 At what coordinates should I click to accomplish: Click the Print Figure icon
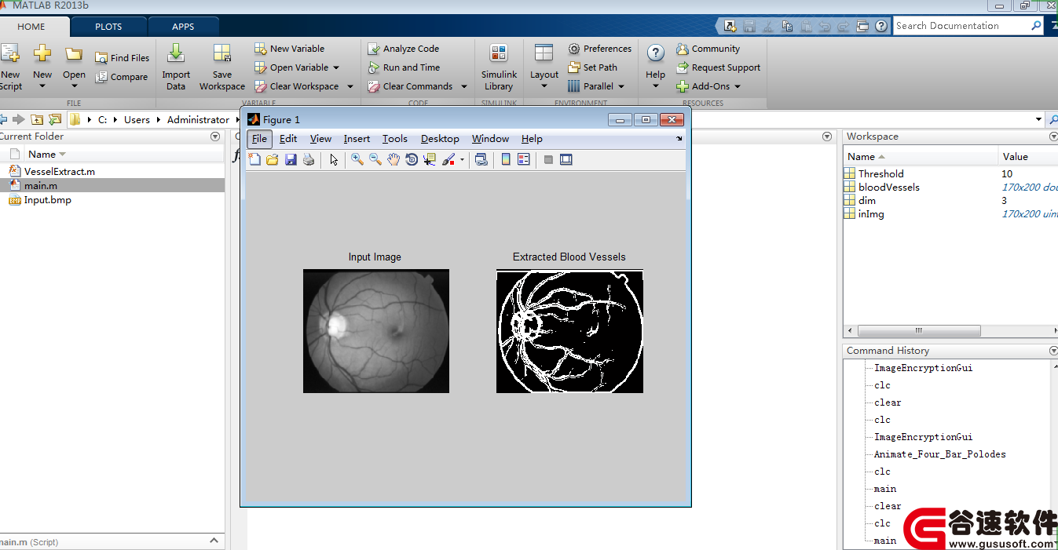click(309, 159)
